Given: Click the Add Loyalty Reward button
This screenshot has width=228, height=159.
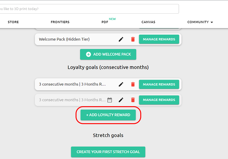Looking at the screenshot, I should click(x=108, y=115).
